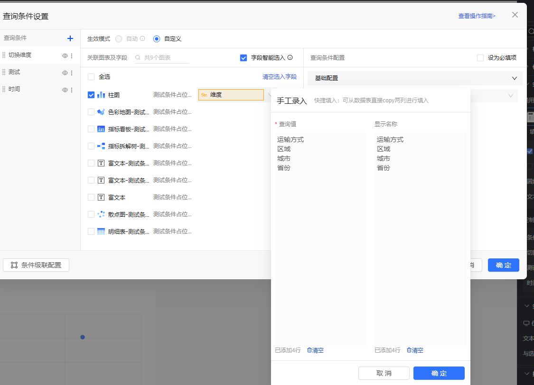Open the 查看操作指南 link
This screenshot has height=385, width=534.
click(x=477, y=16)
